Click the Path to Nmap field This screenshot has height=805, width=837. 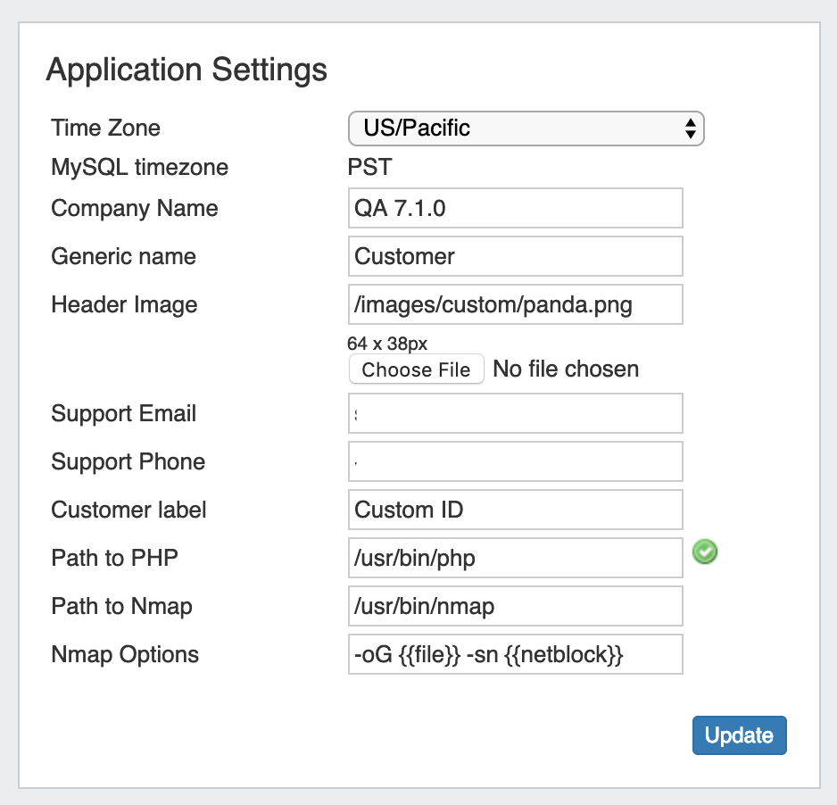coord(515,606)
